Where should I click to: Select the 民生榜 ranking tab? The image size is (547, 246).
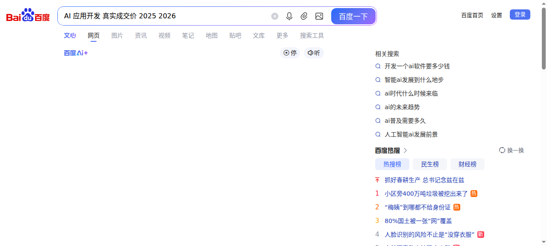[429, 164]
